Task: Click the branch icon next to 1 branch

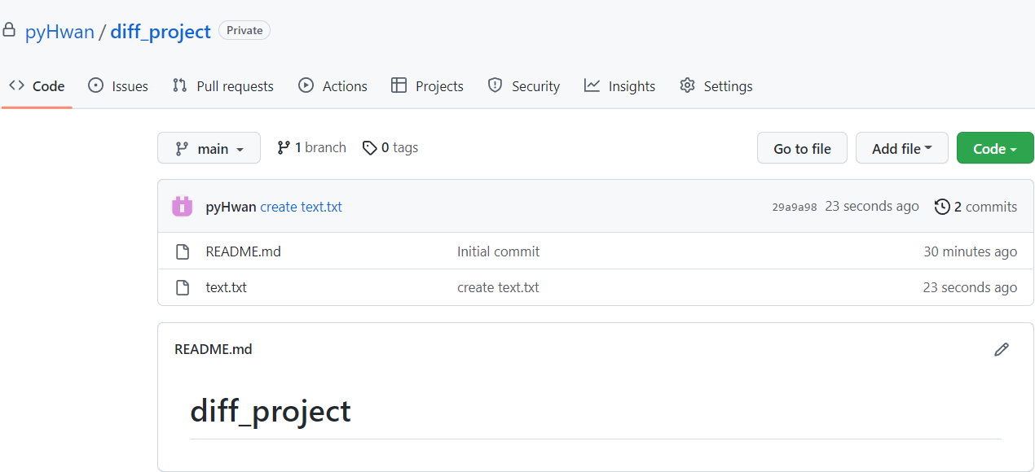Action: [284, 147]
